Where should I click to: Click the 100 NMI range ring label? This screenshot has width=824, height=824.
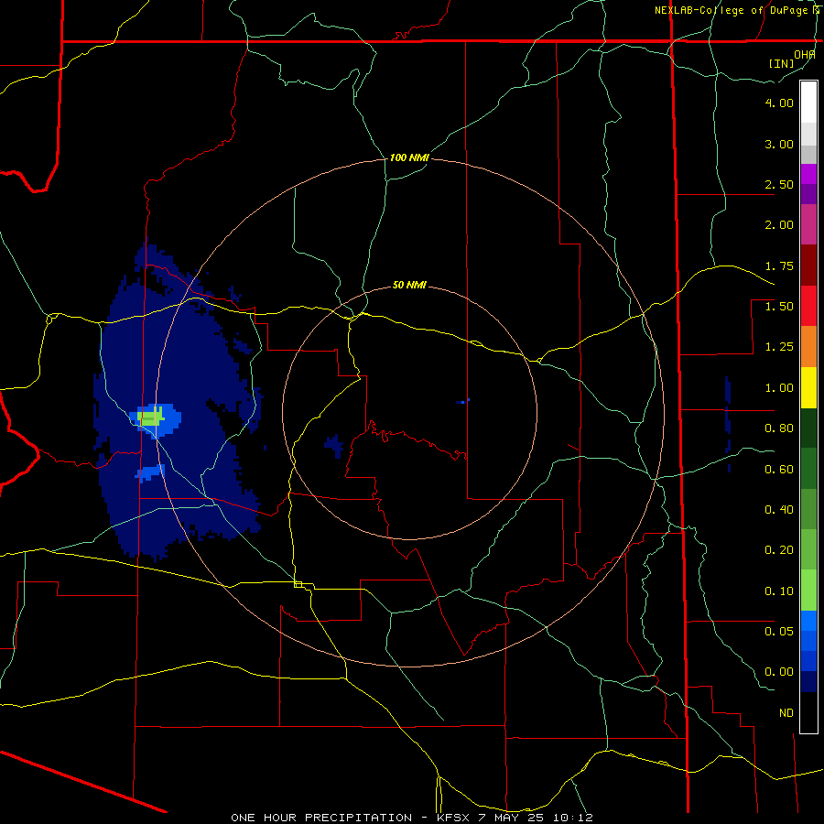point(409,157)
